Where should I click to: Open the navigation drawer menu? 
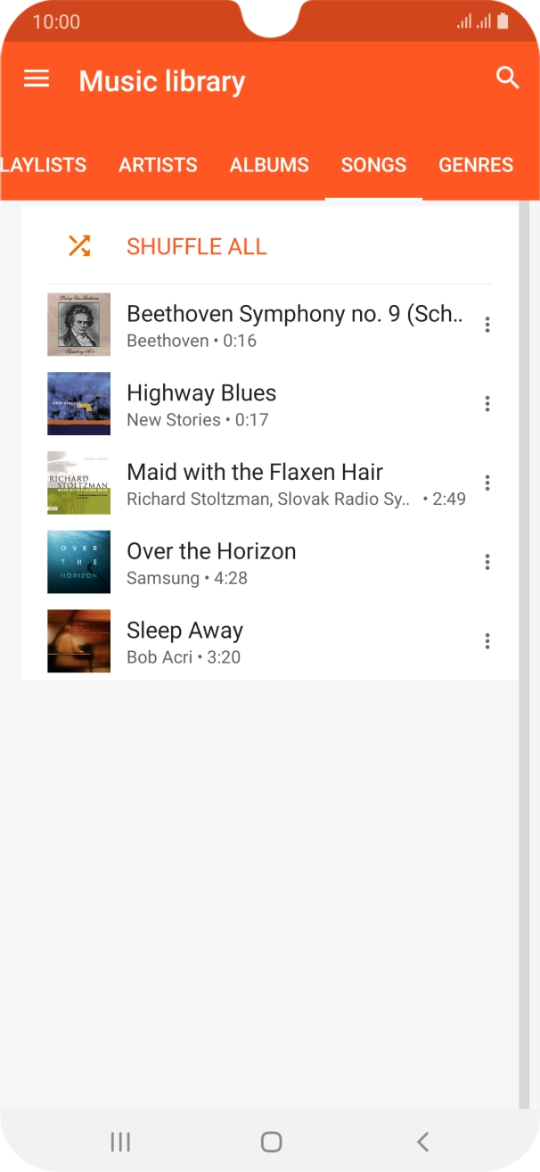(x=36, y=78)
